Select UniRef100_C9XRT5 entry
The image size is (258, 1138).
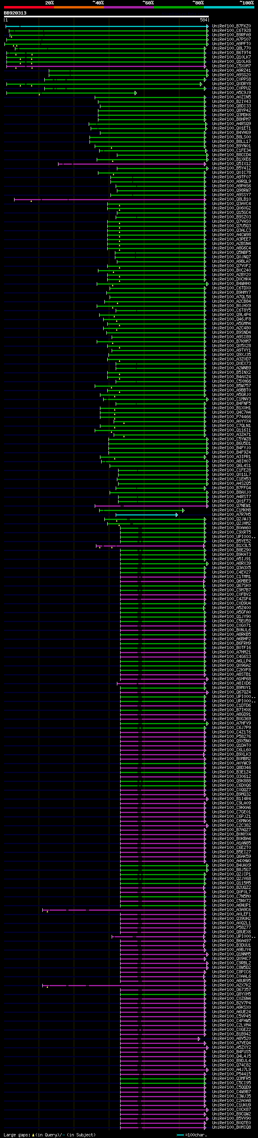231,532
